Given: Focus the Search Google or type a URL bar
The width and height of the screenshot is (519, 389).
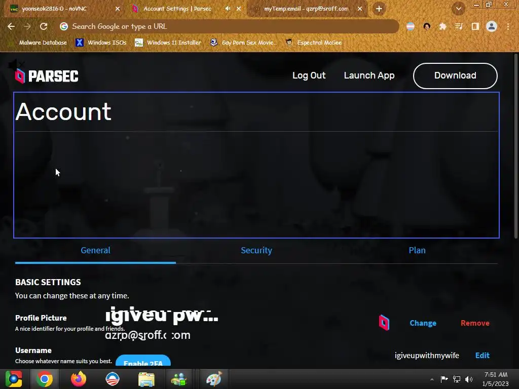Looking at the screenshot, I should [229, 26].
